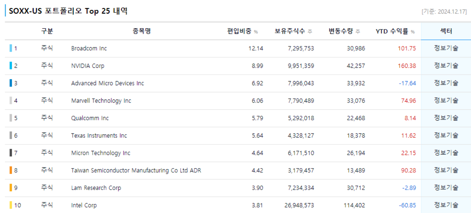Click the light blue swatch beside Broadcom

(x=11, y=48)
